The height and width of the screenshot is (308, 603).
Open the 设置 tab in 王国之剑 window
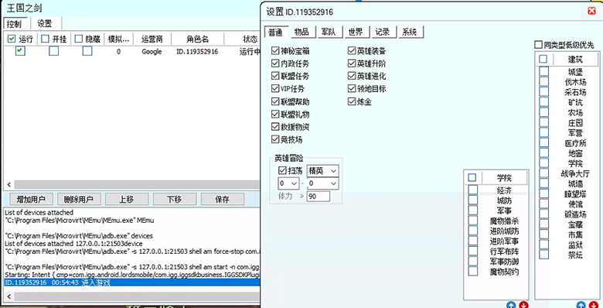45,23
